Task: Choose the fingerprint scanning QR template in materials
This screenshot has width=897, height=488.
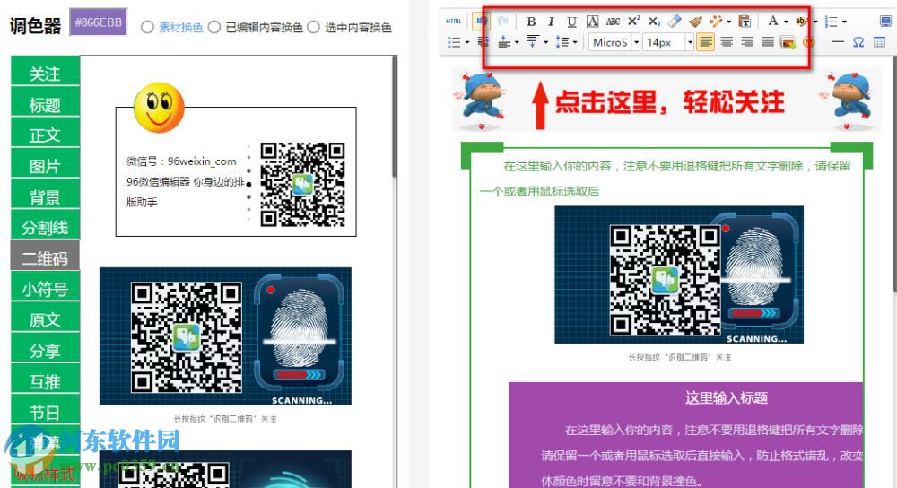Action: (225, 335)
